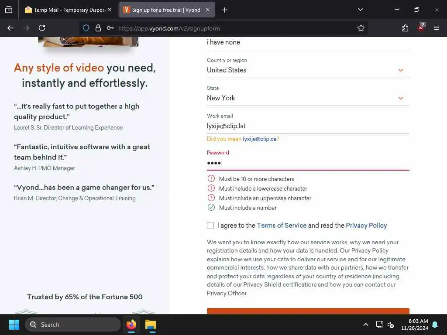Reload the current Vyond signup page
This screenshot has width=447, height=335.
click(42, 28)
